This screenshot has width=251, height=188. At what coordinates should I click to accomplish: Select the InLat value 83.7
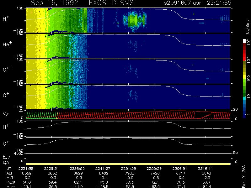coord(206,182)
